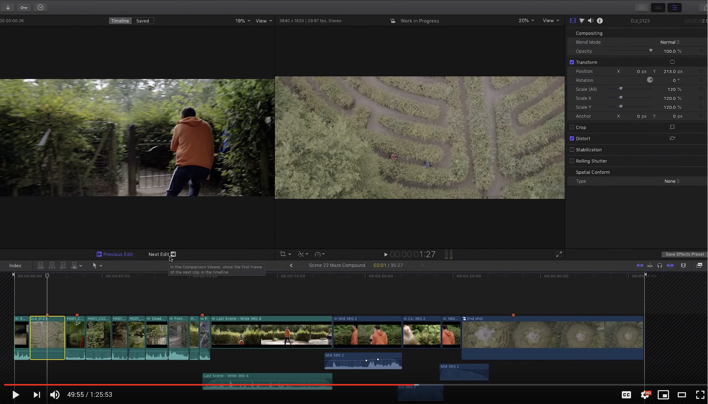The width and height of the screenshot is (708, 404).
Task: Open Spatial Conform Type dropdown
Action: click(x=672, y=181)
